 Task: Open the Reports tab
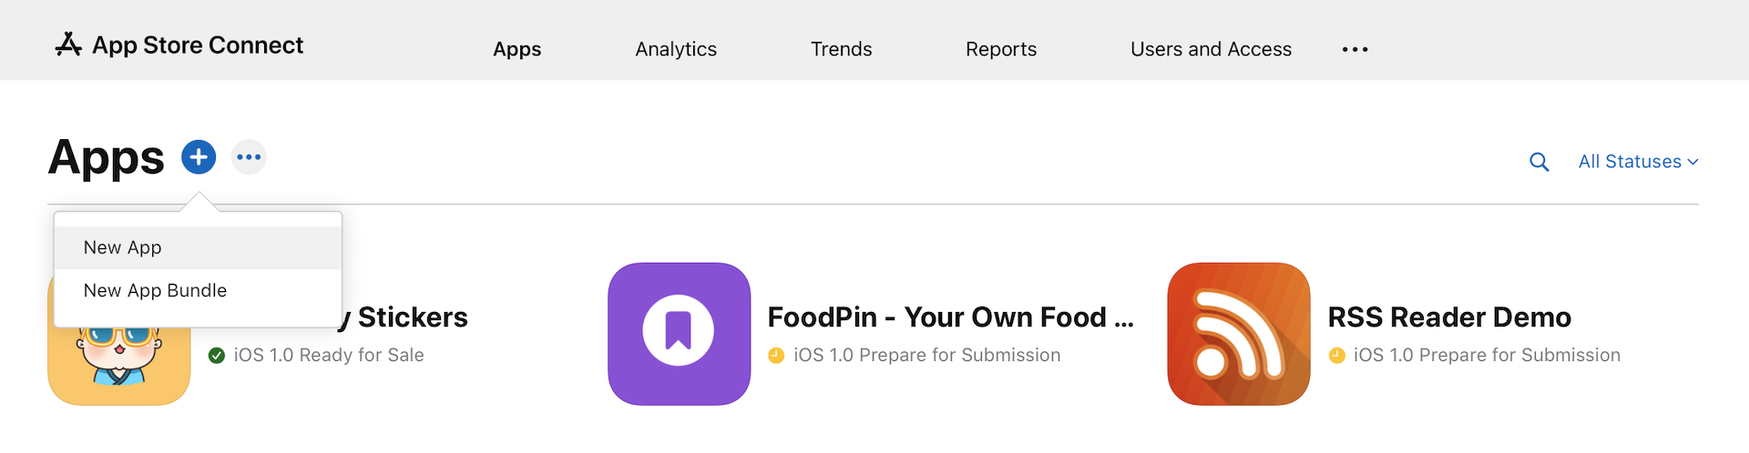1000,49
